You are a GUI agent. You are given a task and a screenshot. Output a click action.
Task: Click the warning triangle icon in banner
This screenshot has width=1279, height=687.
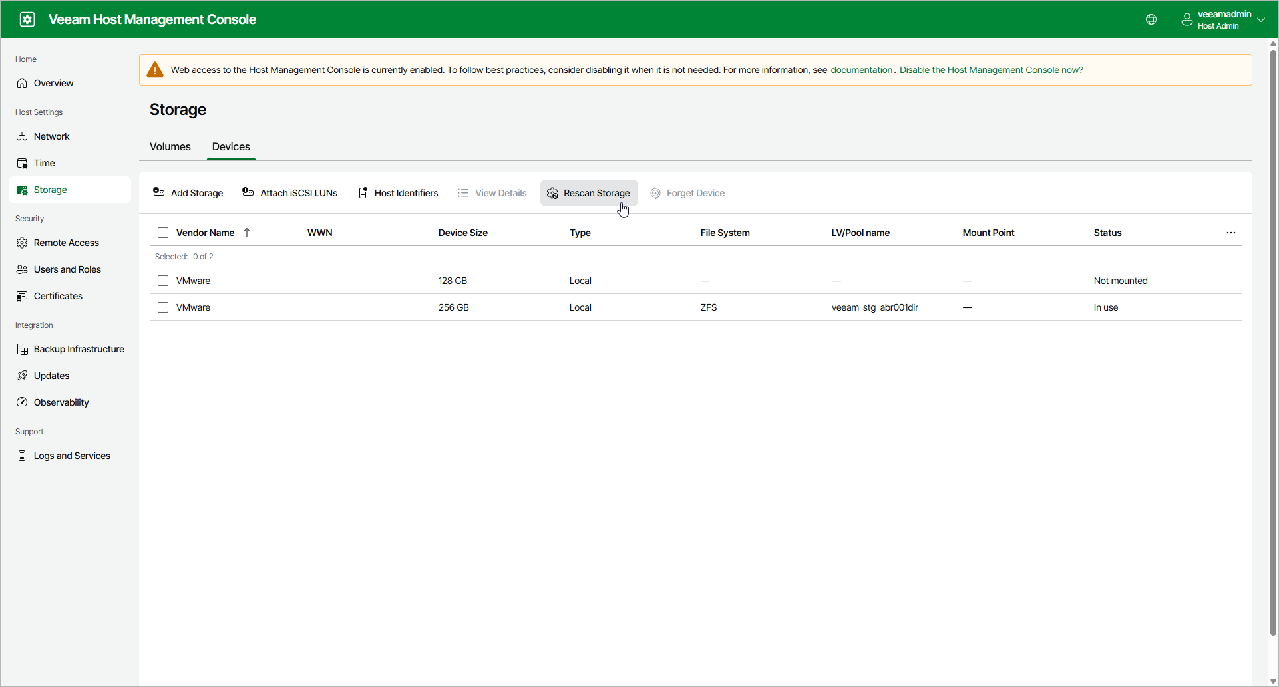click(x=155, y=70)
